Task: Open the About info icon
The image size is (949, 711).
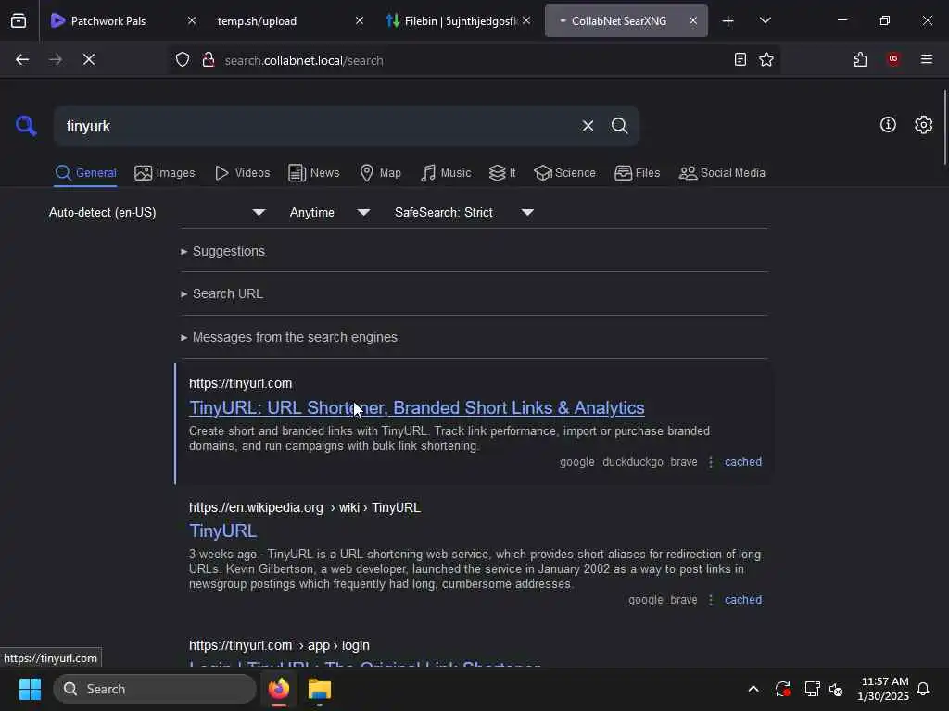Action: click(x=888, y=125)
